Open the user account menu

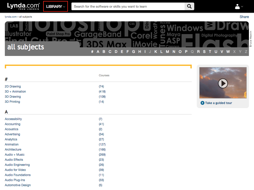point(239,7)
